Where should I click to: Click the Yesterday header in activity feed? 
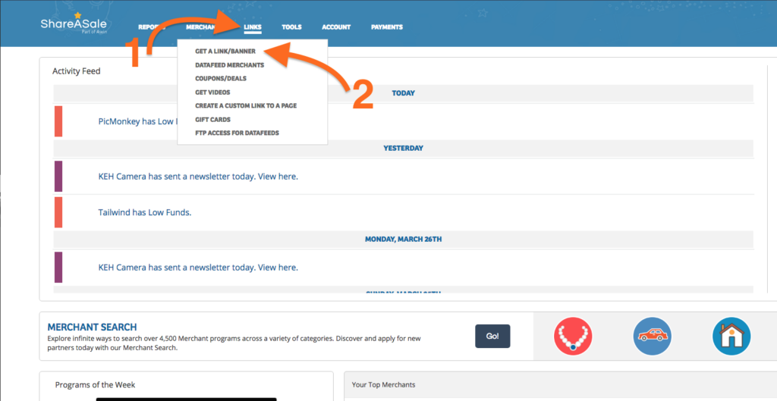pyautogui.click(x=404, y=148)
